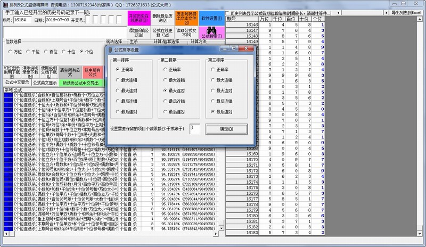Click the dialog's title bar icon
The height and width of the screenshot is (247, 426).
pos(110,50)
